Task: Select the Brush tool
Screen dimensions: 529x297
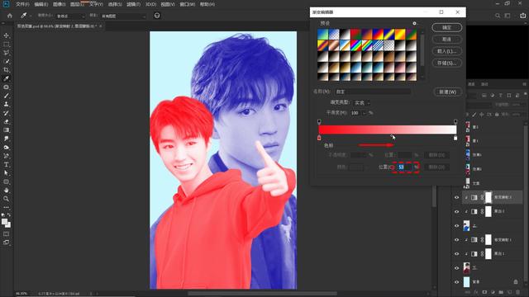Action: point(6,96)
